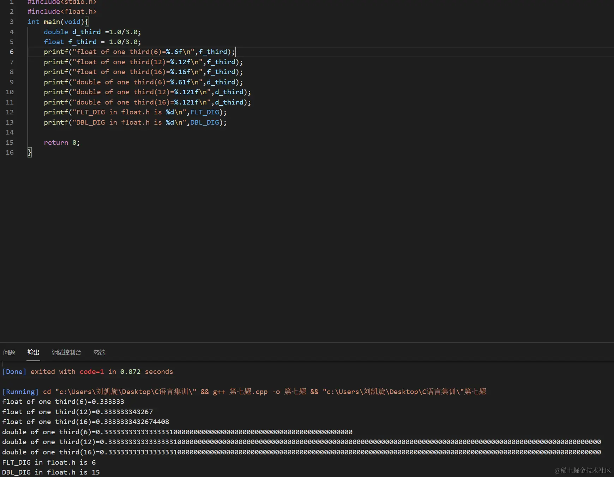
Task: Click the [Done] exited with code=1 output line
Action: pos(88,372)
